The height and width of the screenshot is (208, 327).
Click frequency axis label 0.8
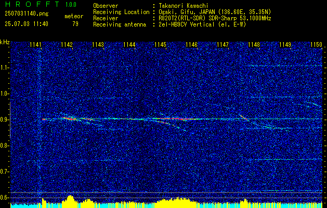[5, 146]
